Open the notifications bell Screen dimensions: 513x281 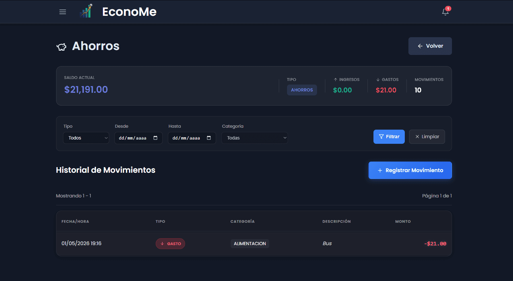[x=445, y=12]
